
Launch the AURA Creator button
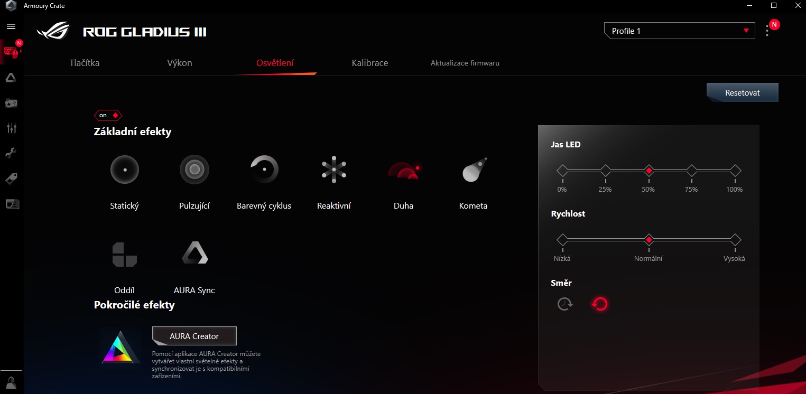pos(194,336)
